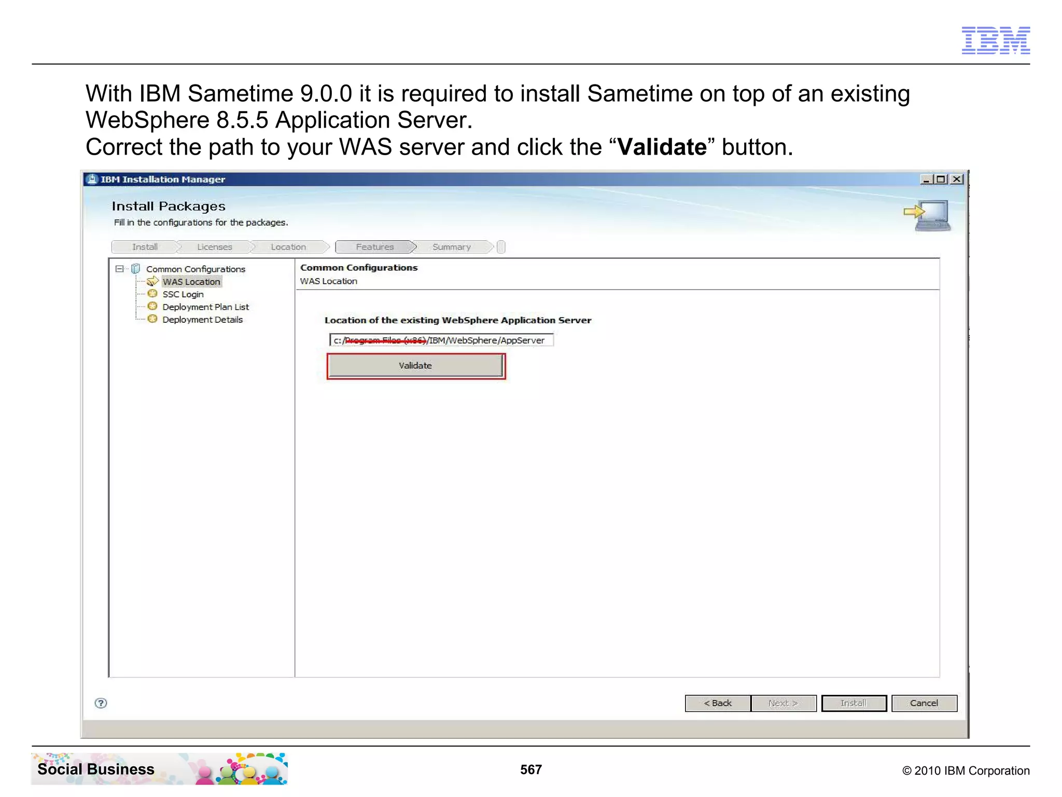
Task: Click 'Location of the existing WebSphere Application Server' label
Action: 458,320
